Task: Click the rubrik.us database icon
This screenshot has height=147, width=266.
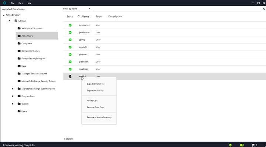Action: [x=16, y=21]
